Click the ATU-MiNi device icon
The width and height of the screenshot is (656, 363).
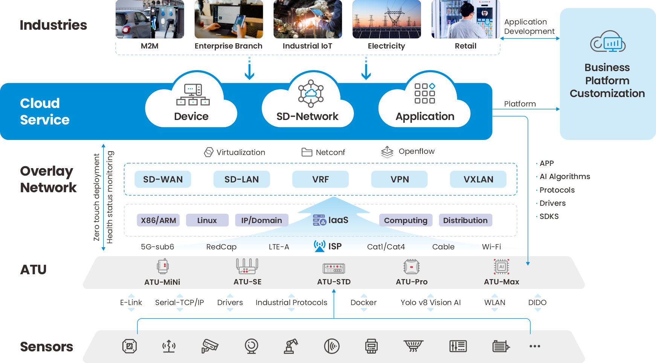163,266
